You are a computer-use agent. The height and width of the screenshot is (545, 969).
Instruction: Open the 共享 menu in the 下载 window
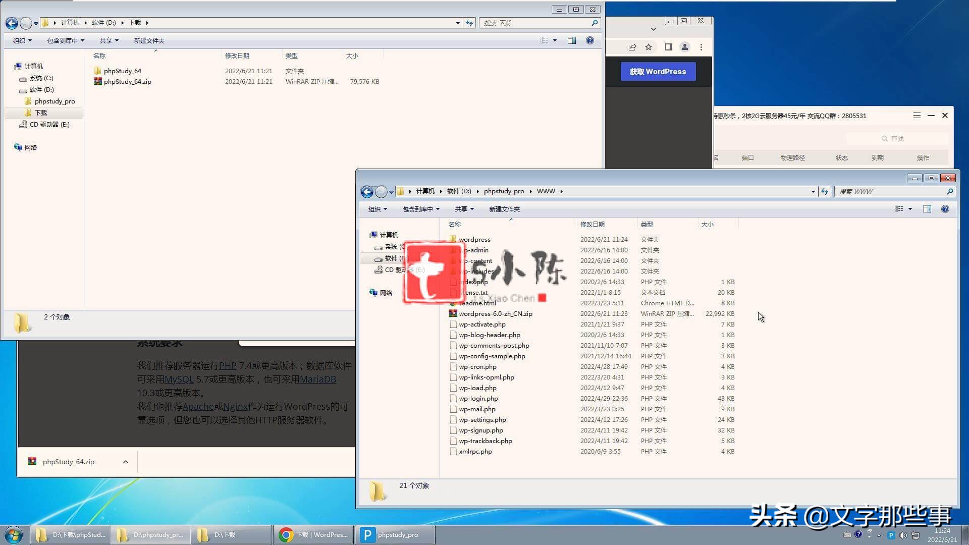pyautogui.click(x=109, y=40)
